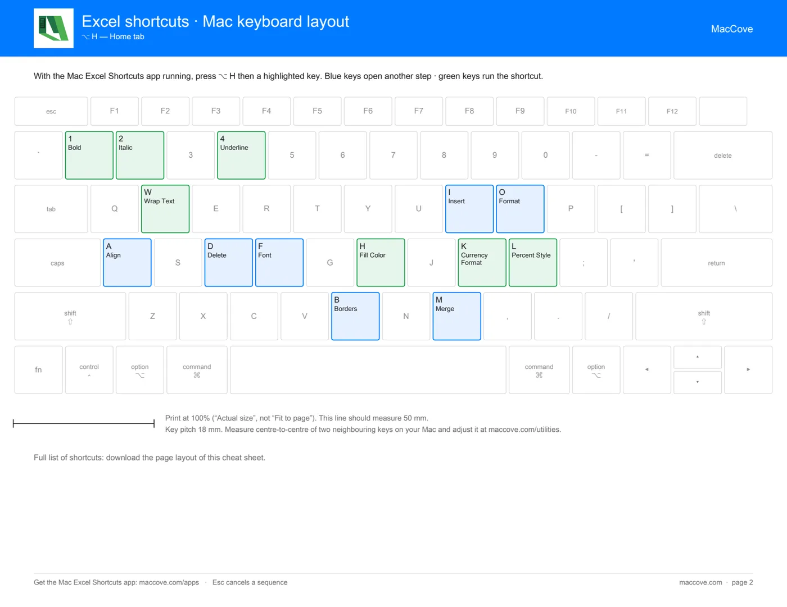This screenshot has width=787, height=607.
Task: Click the right arrow key
Action: (748, 369)
